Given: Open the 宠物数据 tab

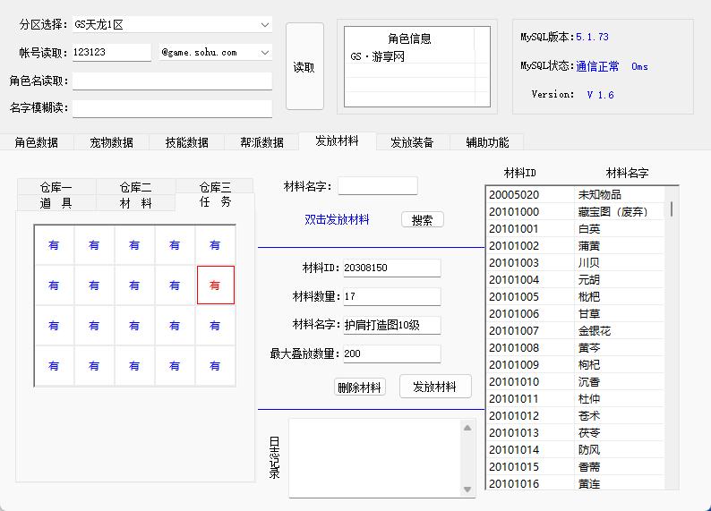Looking at the screenshot, I should click(112, 142).
